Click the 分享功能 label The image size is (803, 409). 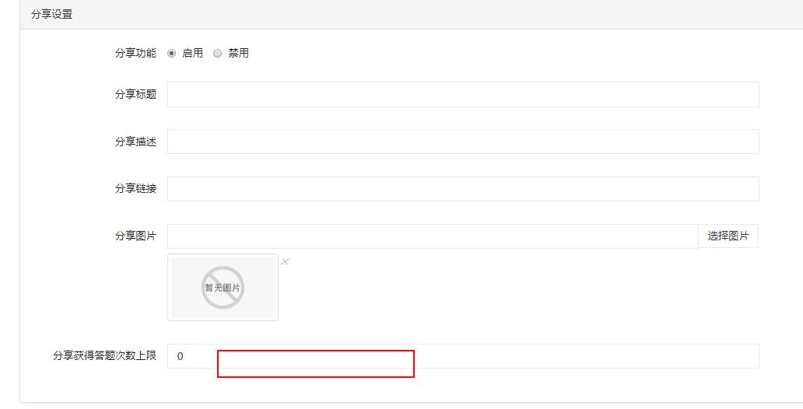coord(135,53)
